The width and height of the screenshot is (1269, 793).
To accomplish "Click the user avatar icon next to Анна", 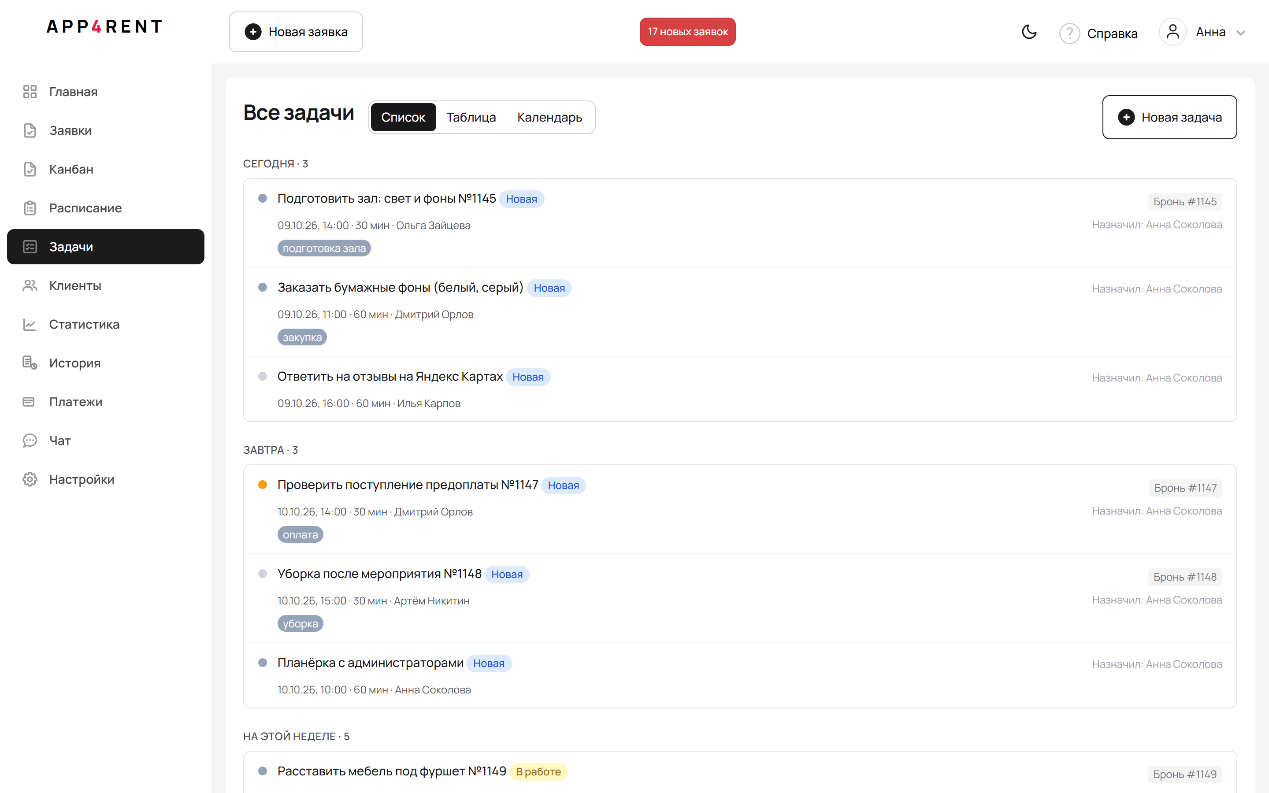I will tap(1173, 32).
